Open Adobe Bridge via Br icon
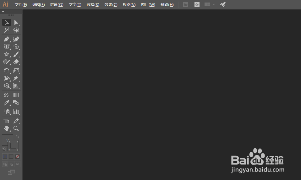The width and height of the screenshot is (301, 180). (x=186, y=5)
